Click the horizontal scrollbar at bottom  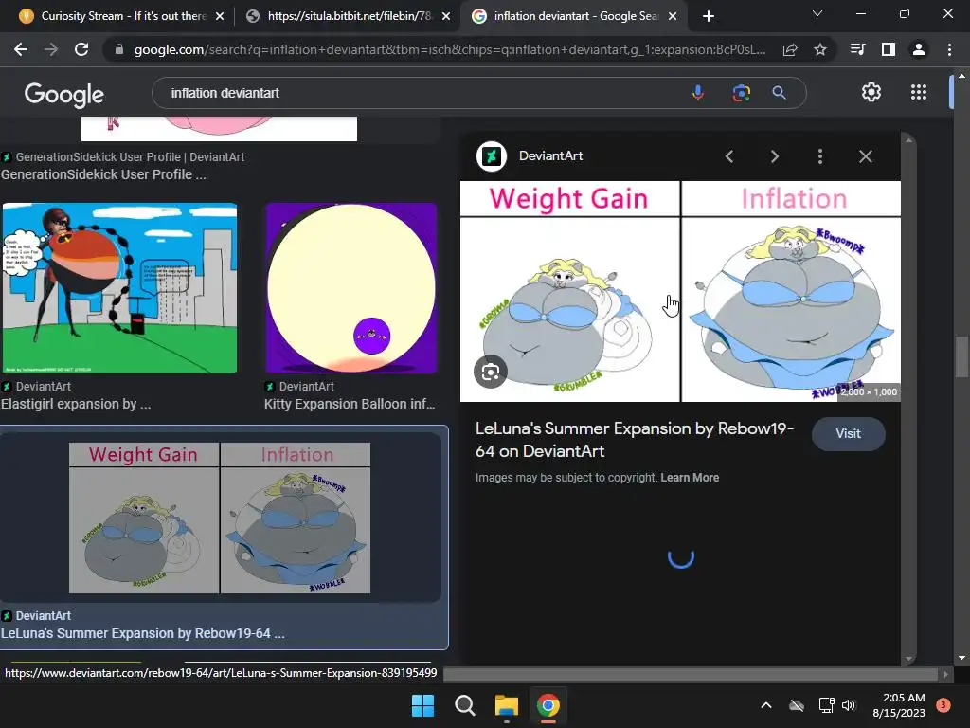[x=691, y=674]
